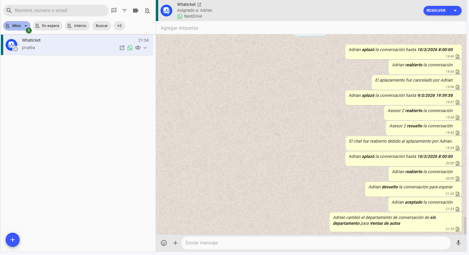Click note icon on Asesor 2 resuelto message

click(458, 133)
